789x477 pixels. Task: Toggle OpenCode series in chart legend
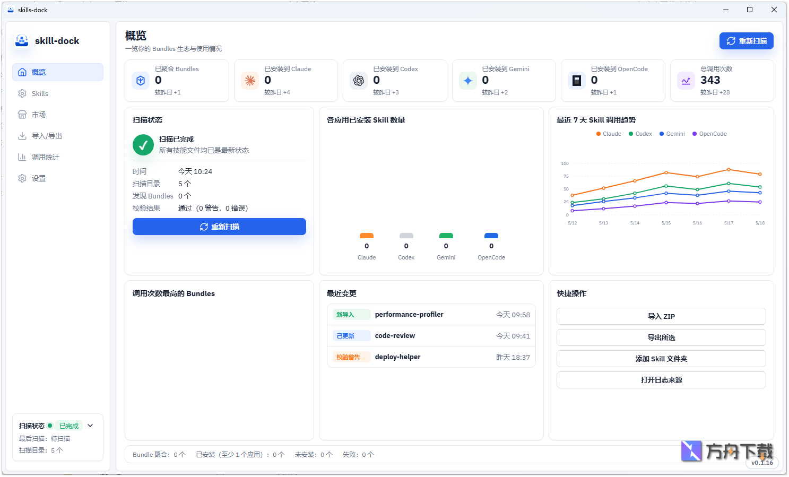(709, 134)
